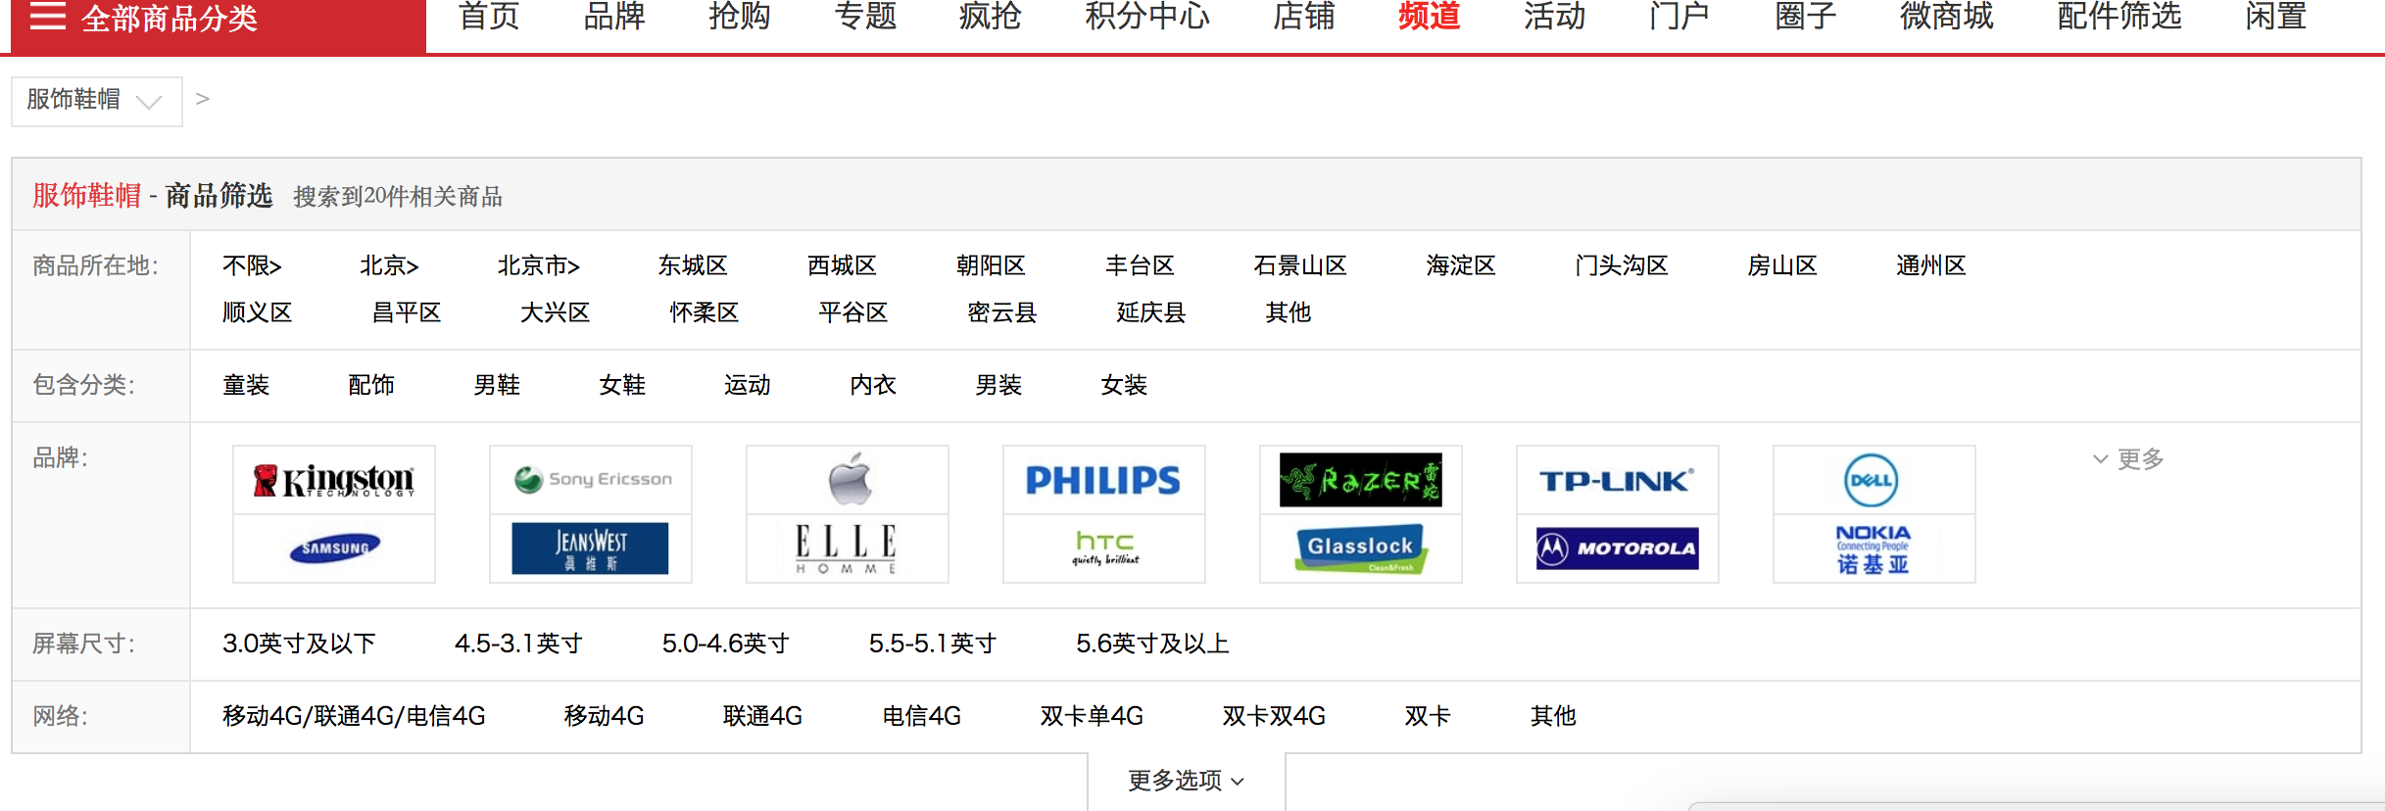Image resolution: width=2385 pixels, height=811 pixels.
Task: Filter location by 石景山区
Action: click(x=1300, y=265)
